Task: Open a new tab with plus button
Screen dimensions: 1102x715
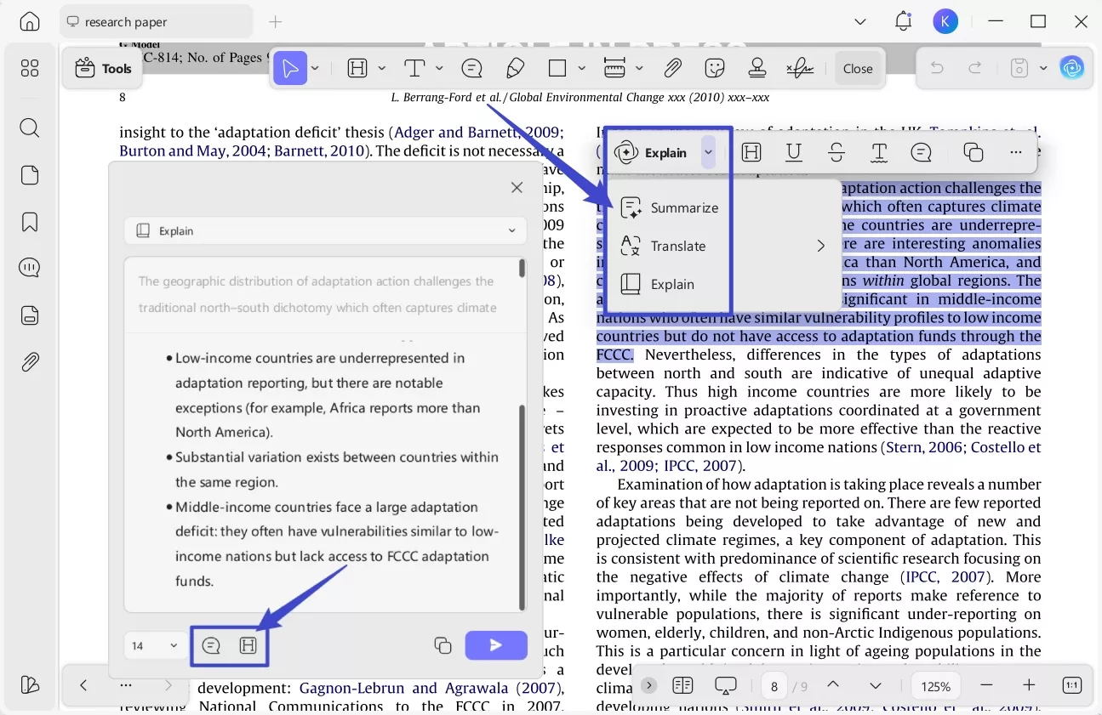Action: point(275,22)
